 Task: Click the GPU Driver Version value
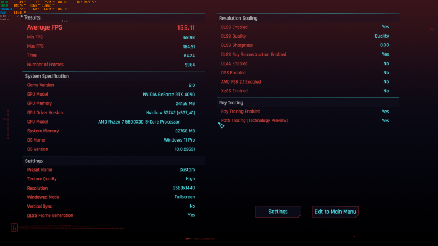171,113
